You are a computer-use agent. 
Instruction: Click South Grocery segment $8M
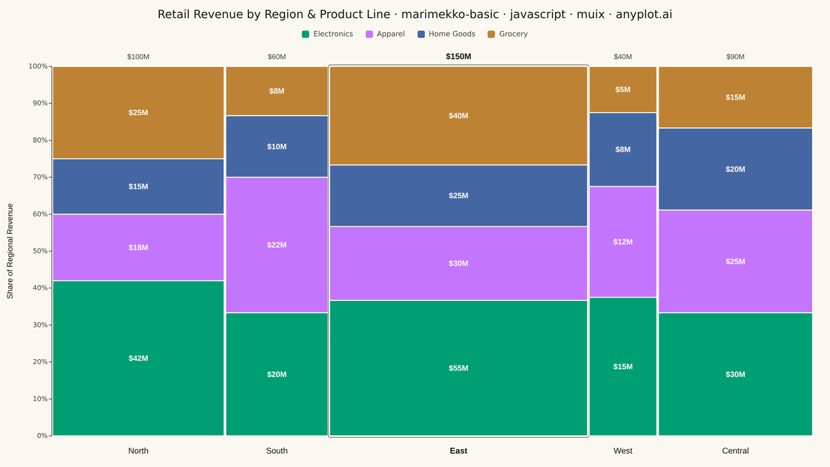(277, 91)
